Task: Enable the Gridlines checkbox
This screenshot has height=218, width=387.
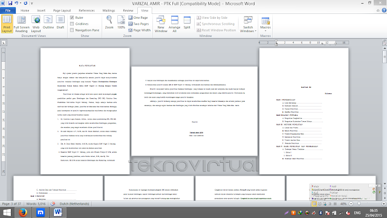Action: 72,24
